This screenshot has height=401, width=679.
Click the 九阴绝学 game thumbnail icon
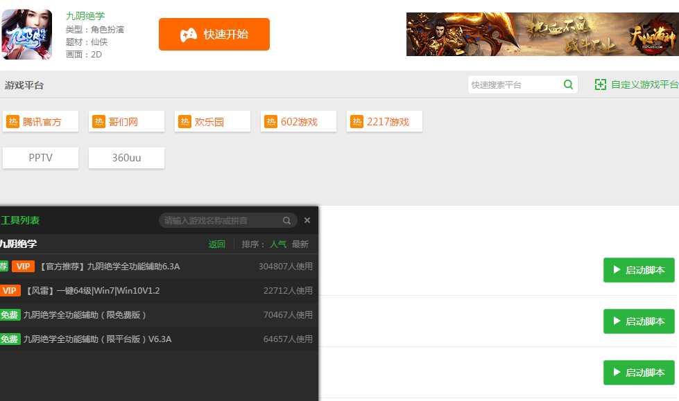pos(26,34)
